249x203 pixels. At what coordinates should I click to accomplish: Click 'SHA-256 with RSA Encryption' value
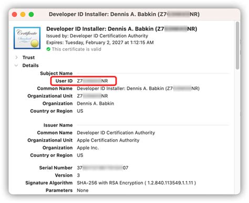pos(137,183)
